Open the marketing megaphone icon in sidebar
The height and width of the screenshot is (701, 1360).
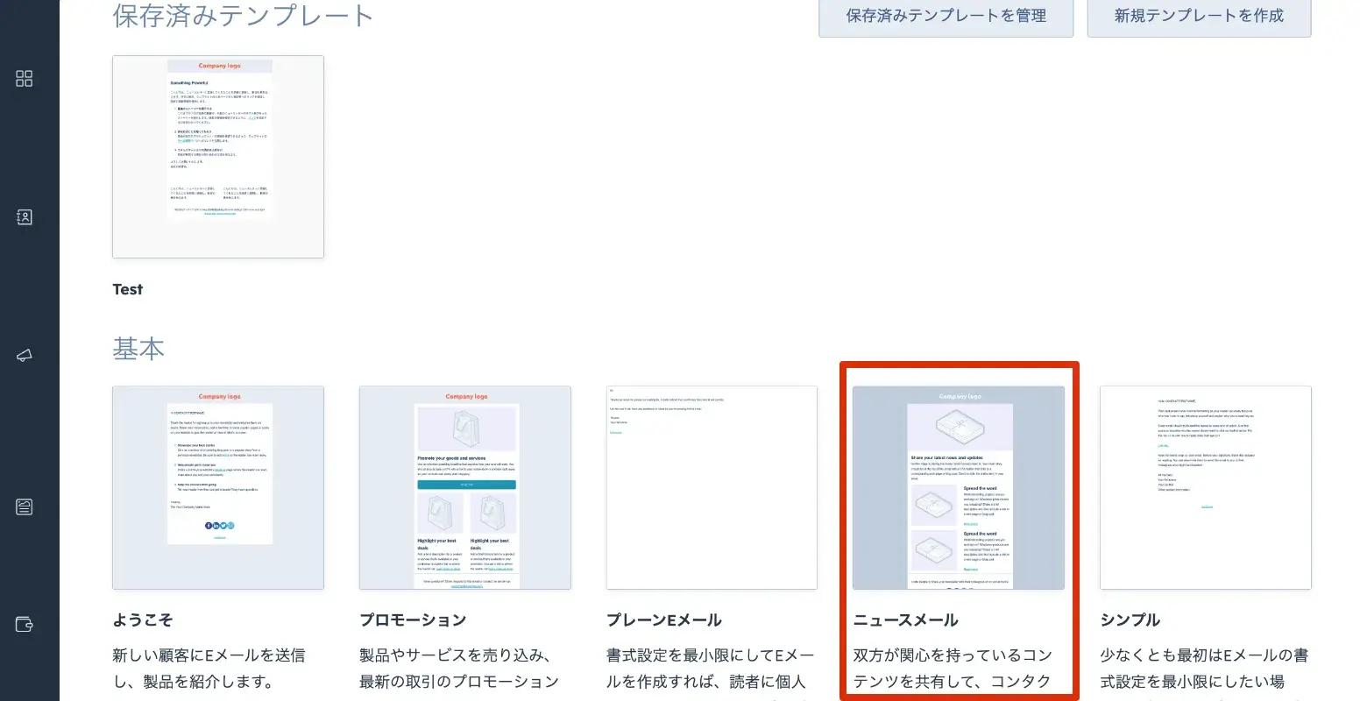coord(25,356)
